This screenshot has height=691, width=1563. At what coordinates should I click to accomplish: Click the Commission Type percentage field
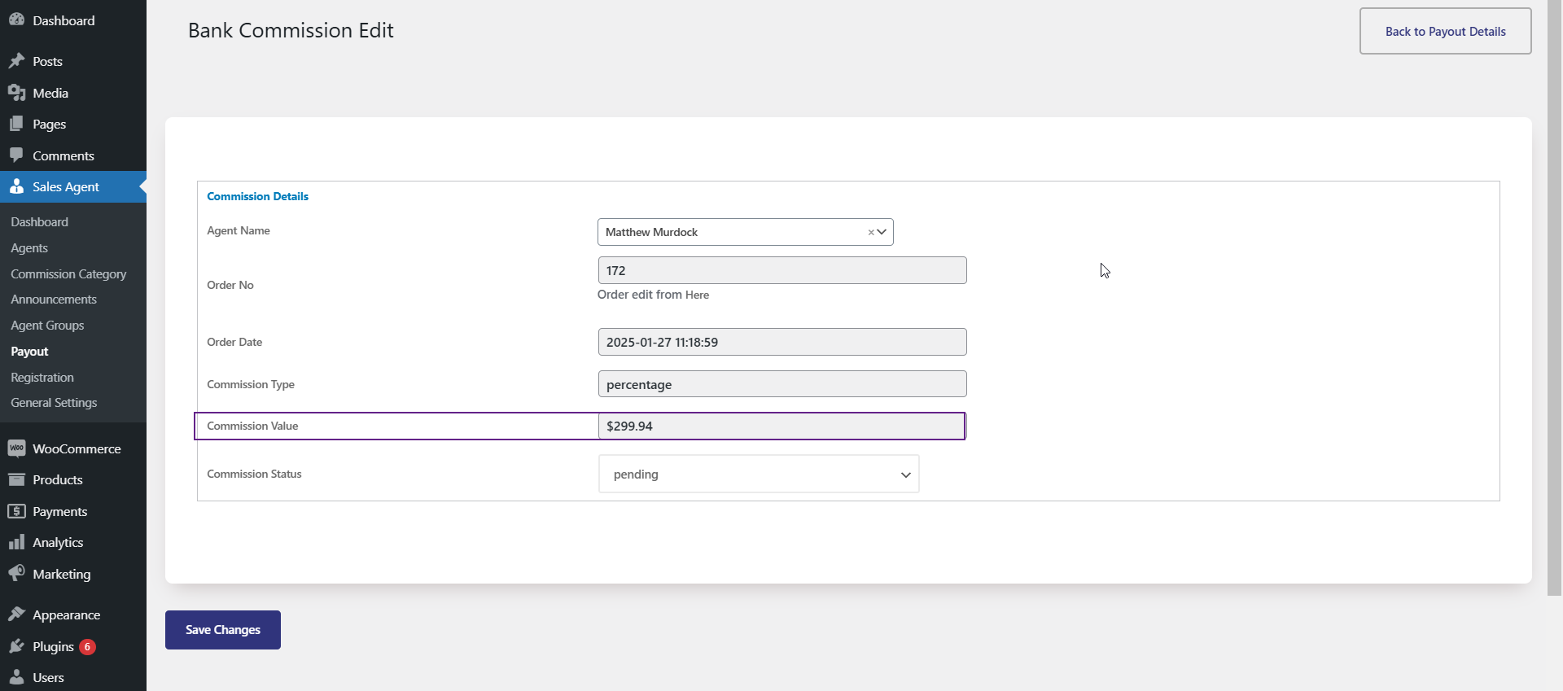click(782, 384)
